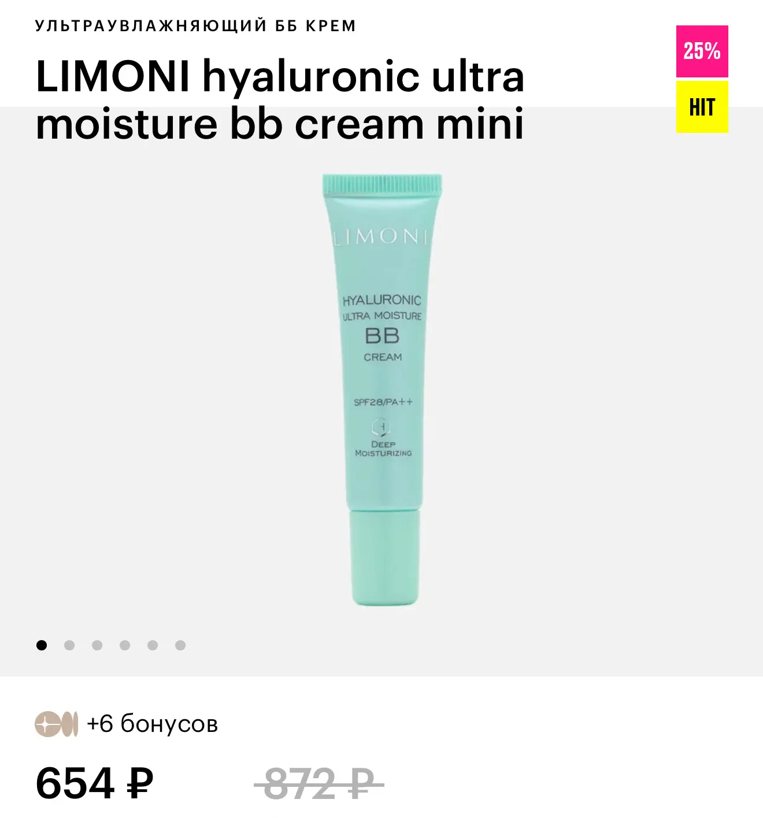Screen dimensions: 763x818
Task: Click the УЛЬТРАУВЛАЖНЯЮЩИЙ ББ КРЕМ category label
Action: 196,26
